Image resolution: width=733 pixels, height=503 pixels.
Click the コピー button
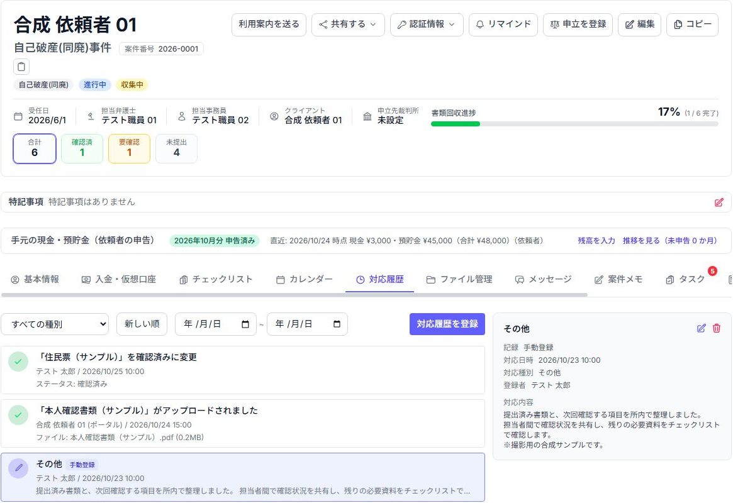[x=692, y=25]
